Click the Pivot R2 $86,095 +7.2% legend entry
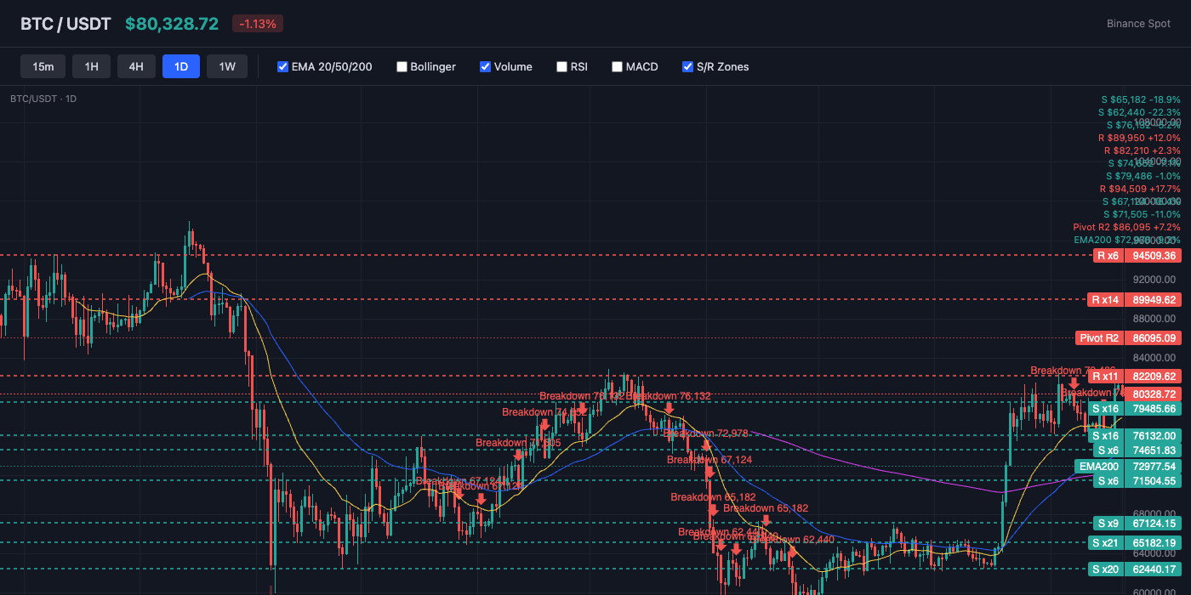 pyautogui.click(x=1127, y=227)
